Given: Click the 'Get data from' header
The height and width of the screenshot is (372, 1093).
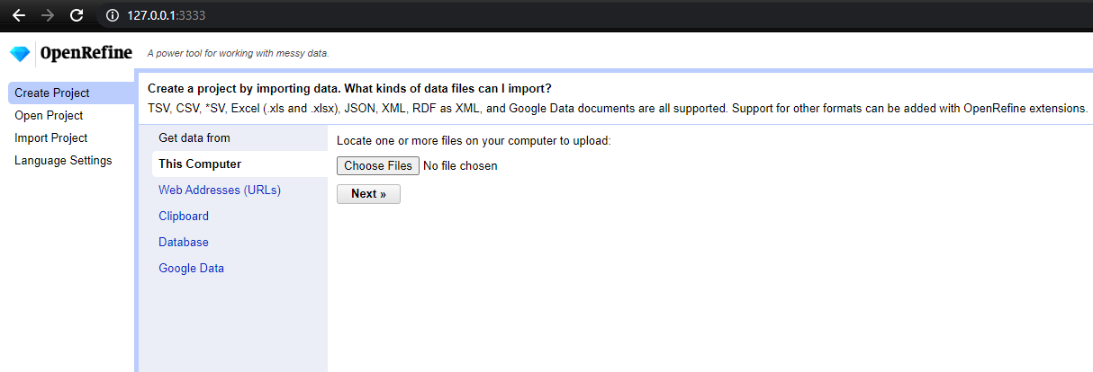Looking at the screenshot, I should (x=194, y=138).
